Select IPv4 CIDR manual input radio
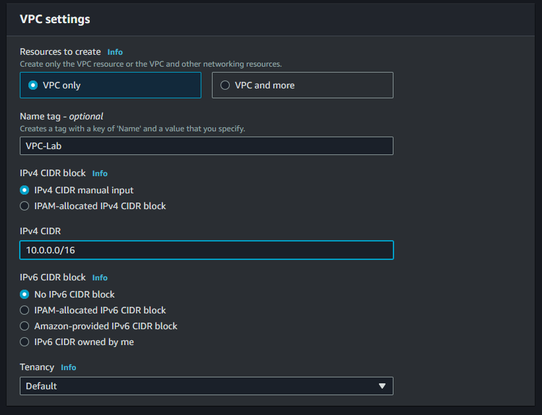 pyautogui.click(x=25, y=190)
